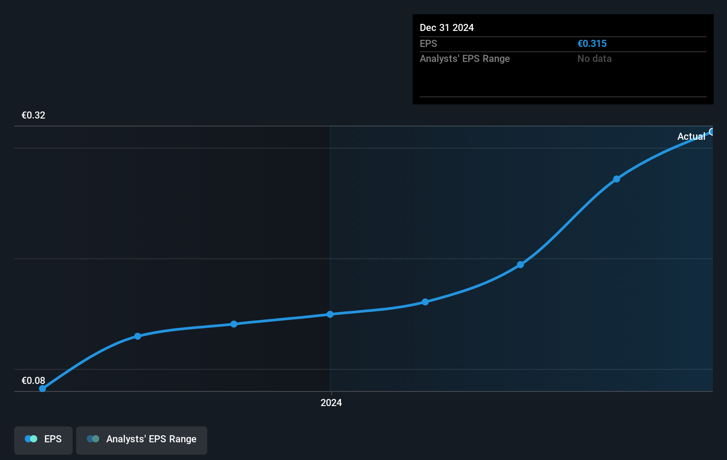Toggle the Analysts' EPS Range legend series
The height and width of the screenshot is (460, 727).
[x=142, y=440]
